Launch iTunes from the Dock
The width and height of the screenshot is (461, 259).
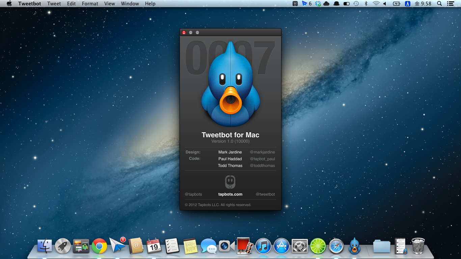[263, 246]
